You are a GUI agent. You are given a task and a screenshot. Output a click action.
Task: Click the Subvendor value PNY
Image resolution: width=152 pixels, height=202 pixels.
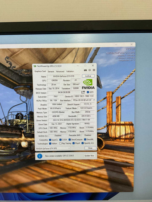[x=56, y=96]
